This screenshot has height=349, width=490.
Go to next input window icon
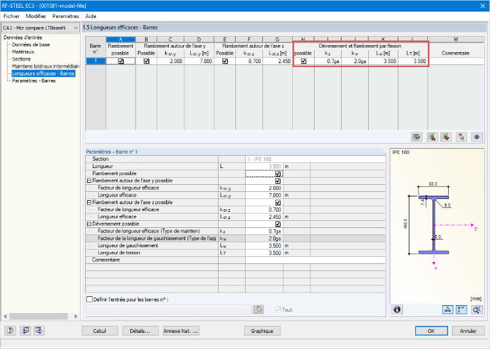(39, 330)
